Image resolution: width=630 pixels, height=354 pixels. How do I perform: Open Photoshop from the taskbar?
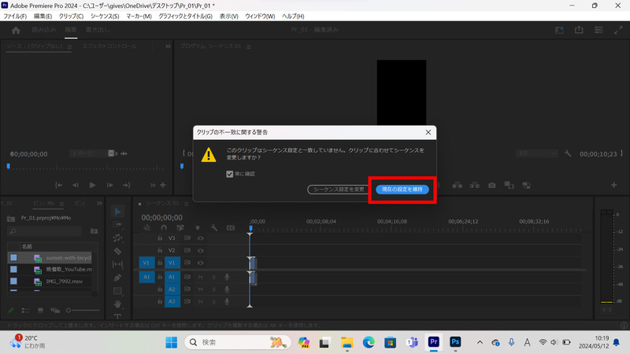(455, 342)
